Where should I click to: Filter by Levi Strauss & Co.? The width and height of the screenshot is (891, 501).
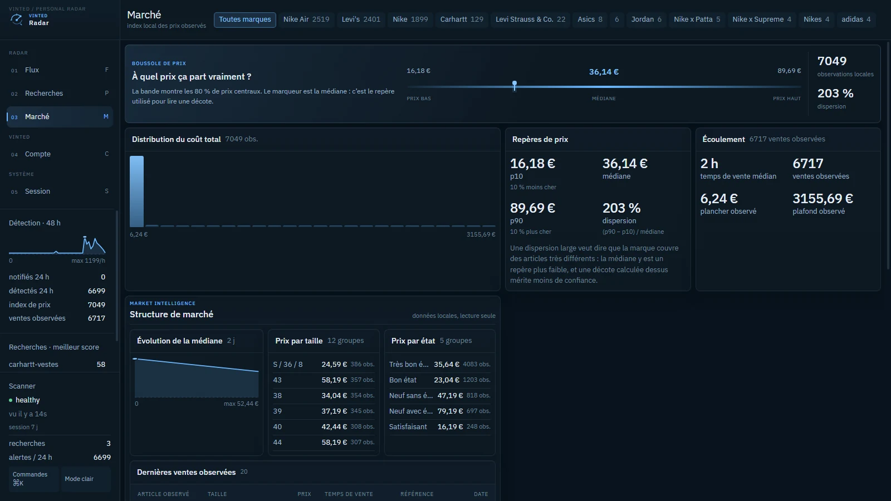coord(531,19)
